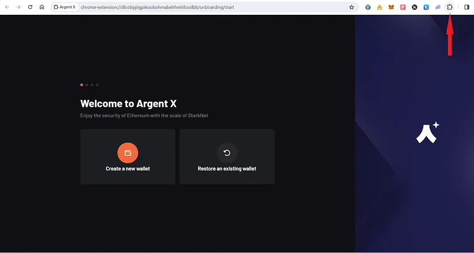Go to browser home page
Screen dimensions: 474x253
coord(42,7)
